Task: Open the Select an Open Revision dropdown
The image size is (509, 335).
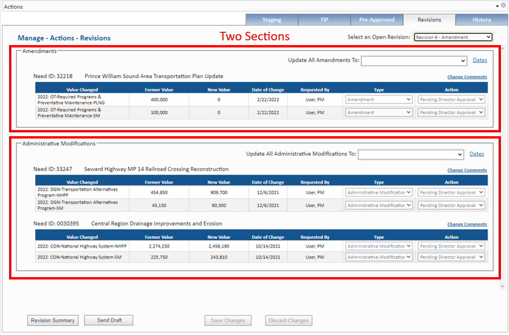Action: (453, 37)
